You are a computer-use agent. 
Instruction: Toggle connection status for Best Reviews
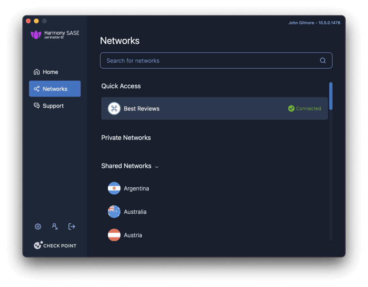click(304, 108)
